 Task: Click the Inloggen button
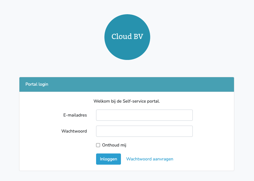tap(109, 159)
